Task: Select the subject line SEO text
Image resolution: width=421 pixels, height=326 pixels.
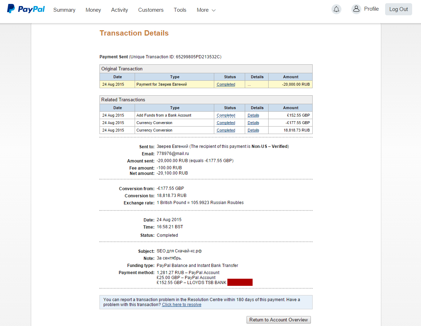Action: click(179, 251)
